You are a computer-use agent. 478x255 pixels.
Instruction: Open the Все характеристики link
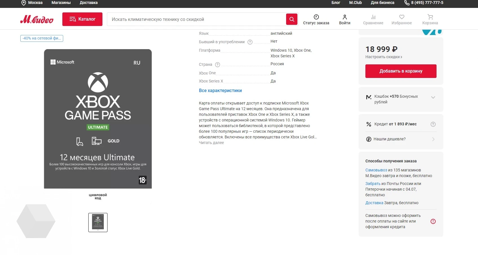point(220,91)
